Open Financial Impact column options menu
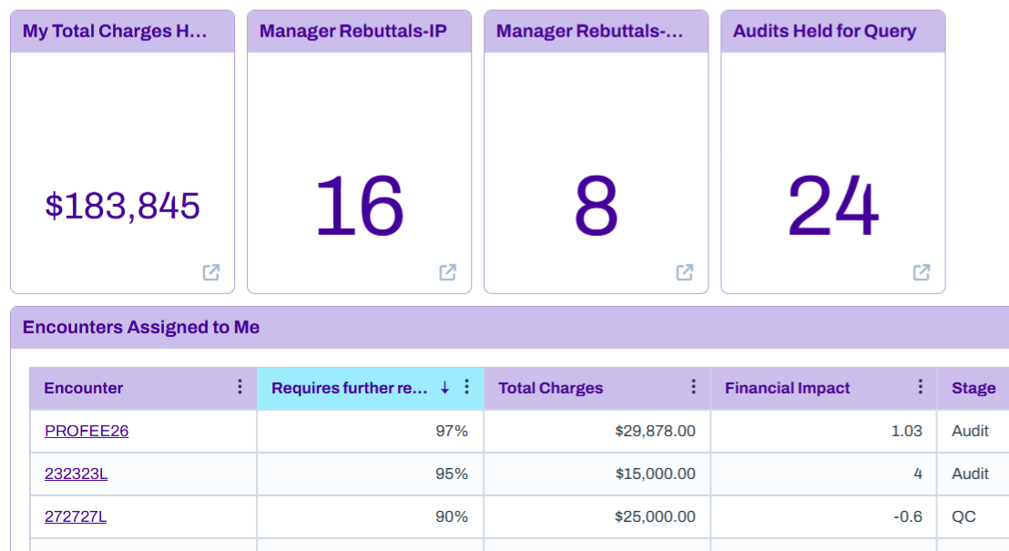This screenshot has width=1009, height=551. pos(920,387)
